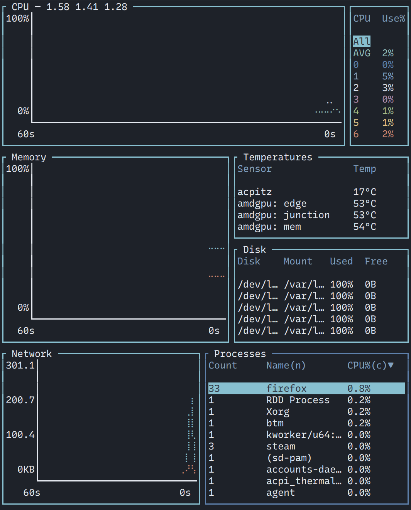
Task: Select the RDD Process row
Action: 307,400
